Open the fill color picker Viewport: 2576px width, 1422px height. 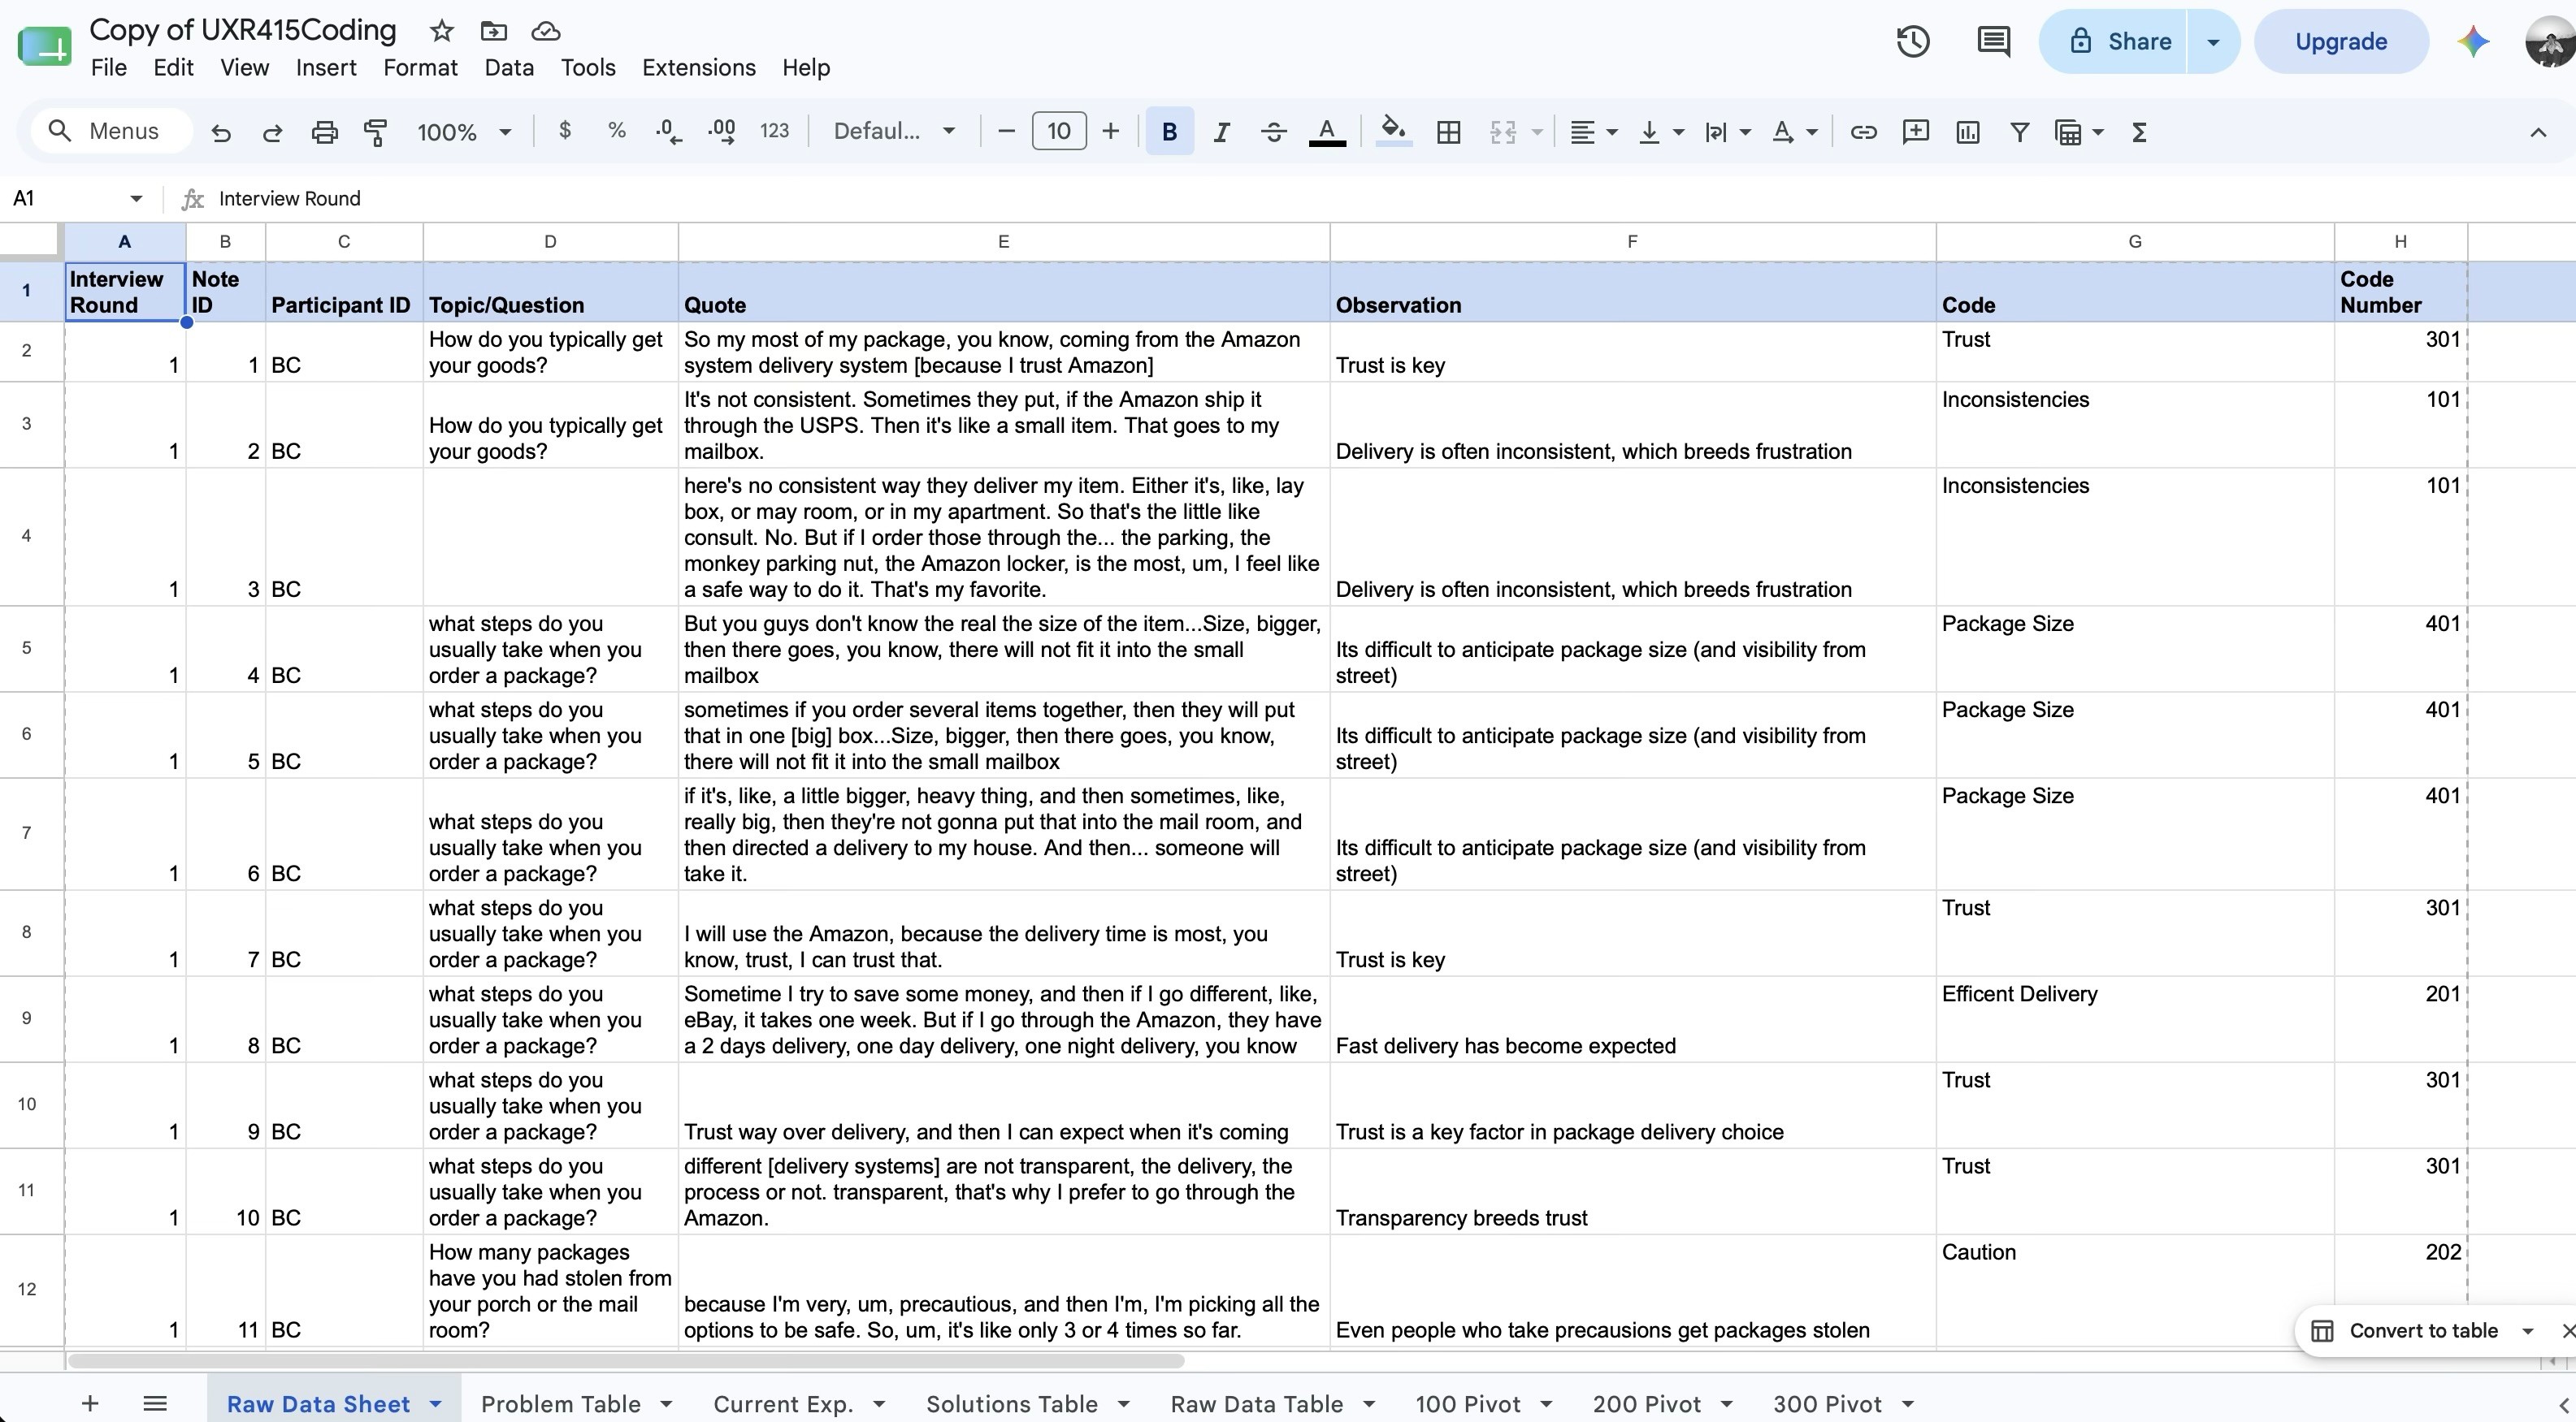click(1394, 131)
